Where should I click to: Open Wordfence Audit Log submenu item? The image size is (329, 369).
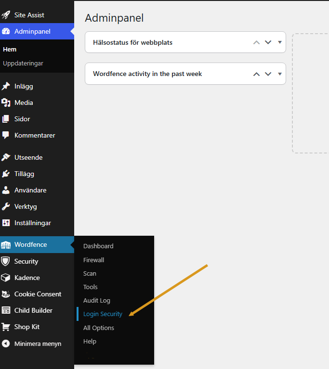point(97,301)
